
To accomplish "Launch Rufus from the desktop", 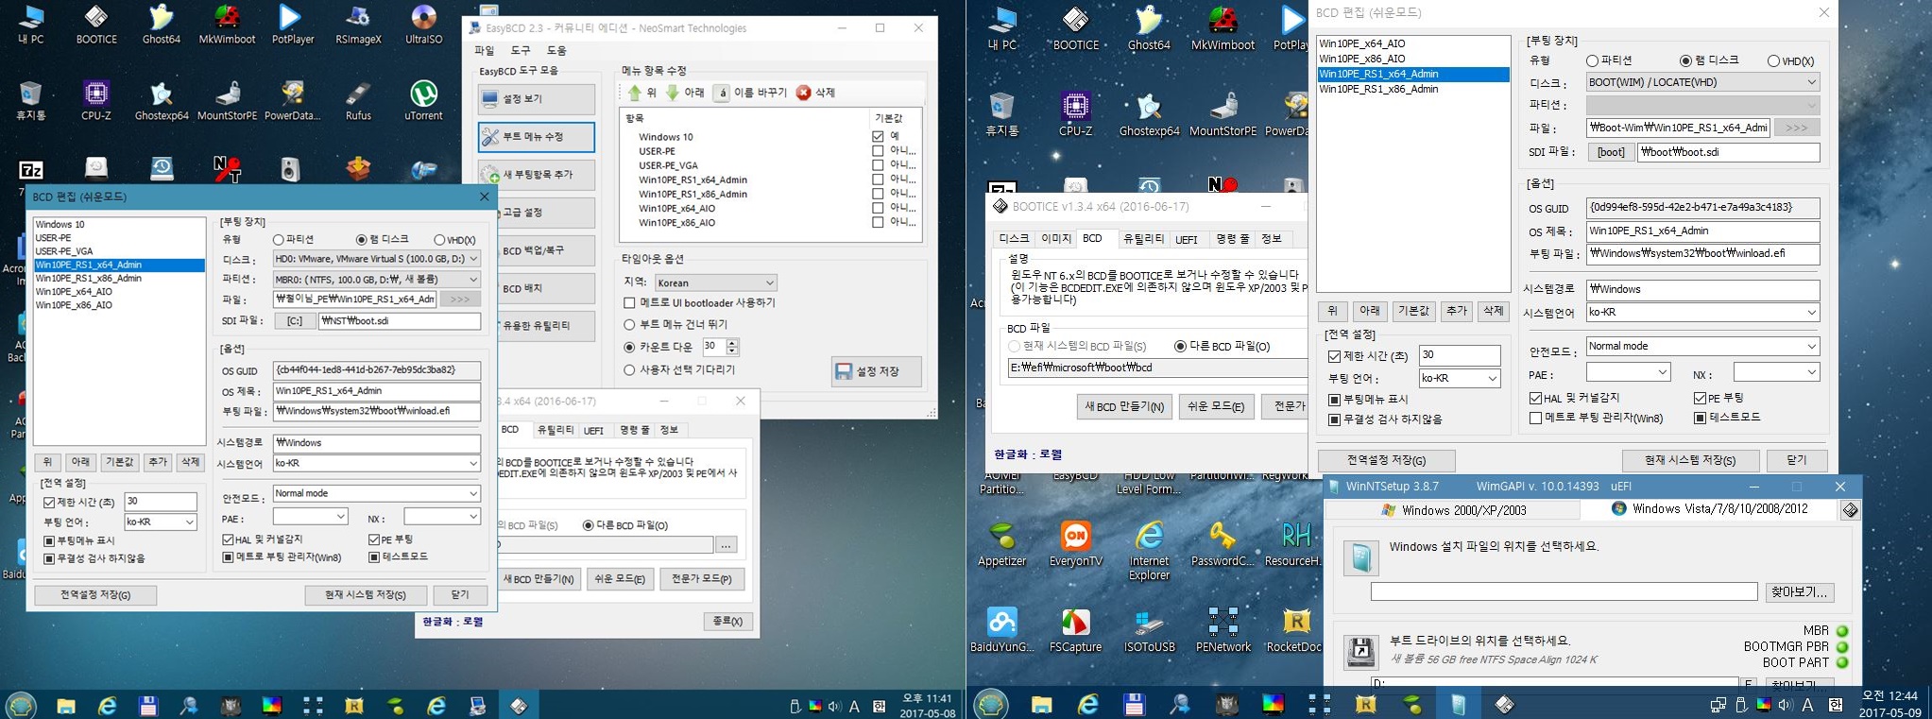I will pyautogui.click(x=358, y=100).
